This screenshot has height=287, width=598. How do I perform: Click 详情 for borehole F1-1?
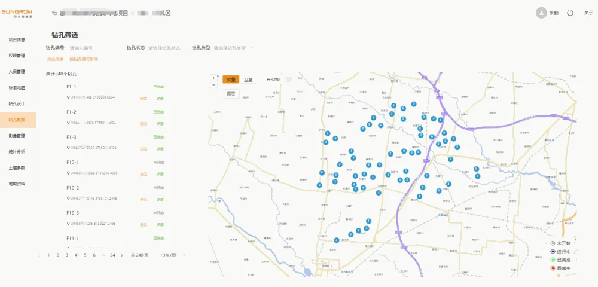click(x=160, y=98)
